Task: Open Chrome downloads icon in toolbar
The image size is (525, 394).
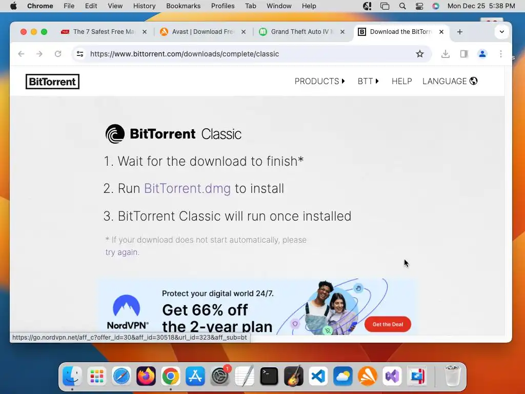Action: (446, 54)
